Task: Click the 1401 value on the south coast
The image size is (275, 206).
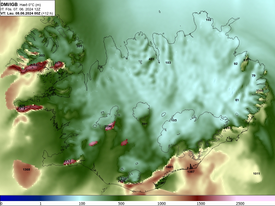Action: pyautogui.click(x=169, y=167)
